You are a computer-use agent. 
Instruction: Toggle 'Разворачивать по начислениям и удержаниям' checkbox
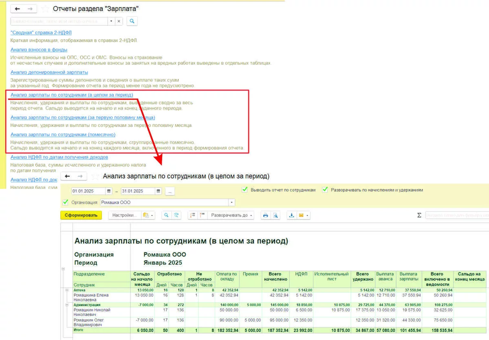(325, 190)
